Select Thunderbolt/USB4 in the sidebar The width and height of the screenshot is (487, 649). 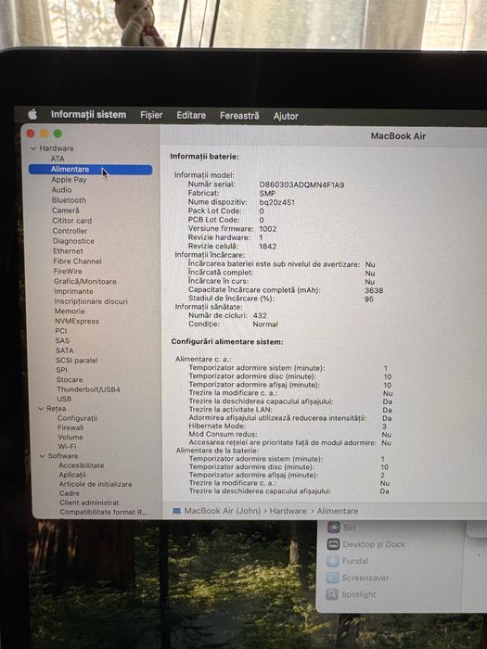[88, 389]
